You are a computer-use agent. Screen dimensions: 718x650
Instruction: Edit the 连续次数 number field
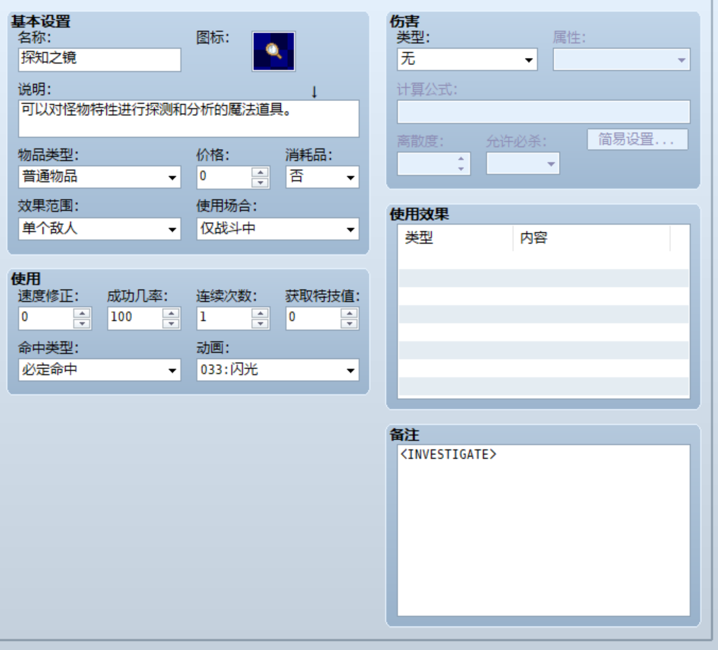[224, 319]
